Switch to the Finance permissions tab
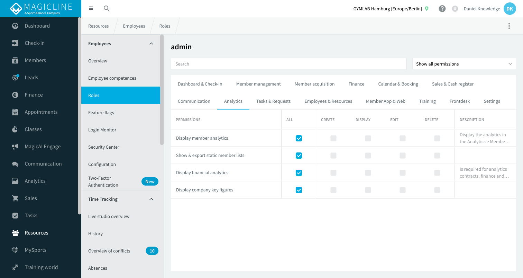Image resolution: width=523 pixels, height=278 pixels. [x=356, y=84]
